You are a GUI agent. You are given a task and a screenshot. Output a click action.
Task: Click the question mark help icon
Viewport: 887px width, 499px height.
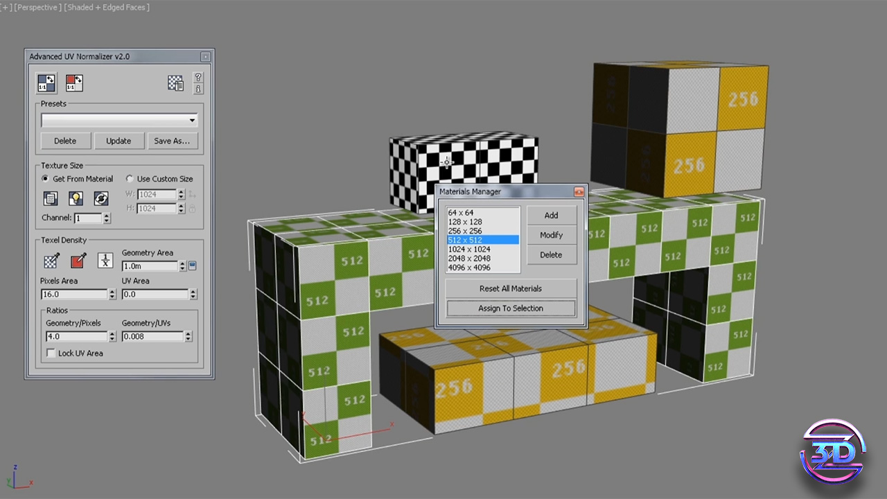[198, 78]
